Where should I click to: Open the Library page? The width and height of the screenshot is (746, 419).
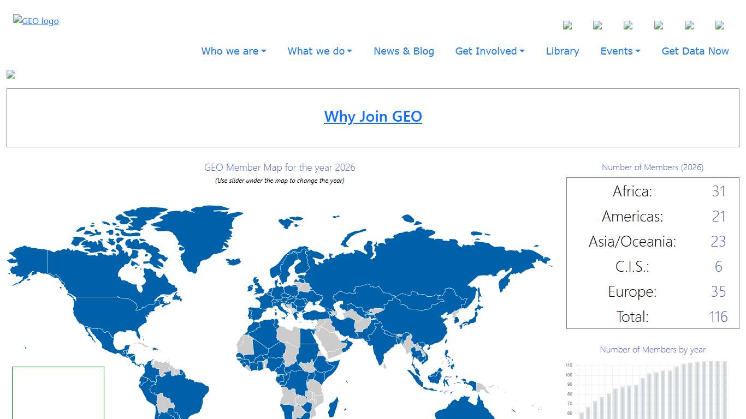click(x=562, y=51)
